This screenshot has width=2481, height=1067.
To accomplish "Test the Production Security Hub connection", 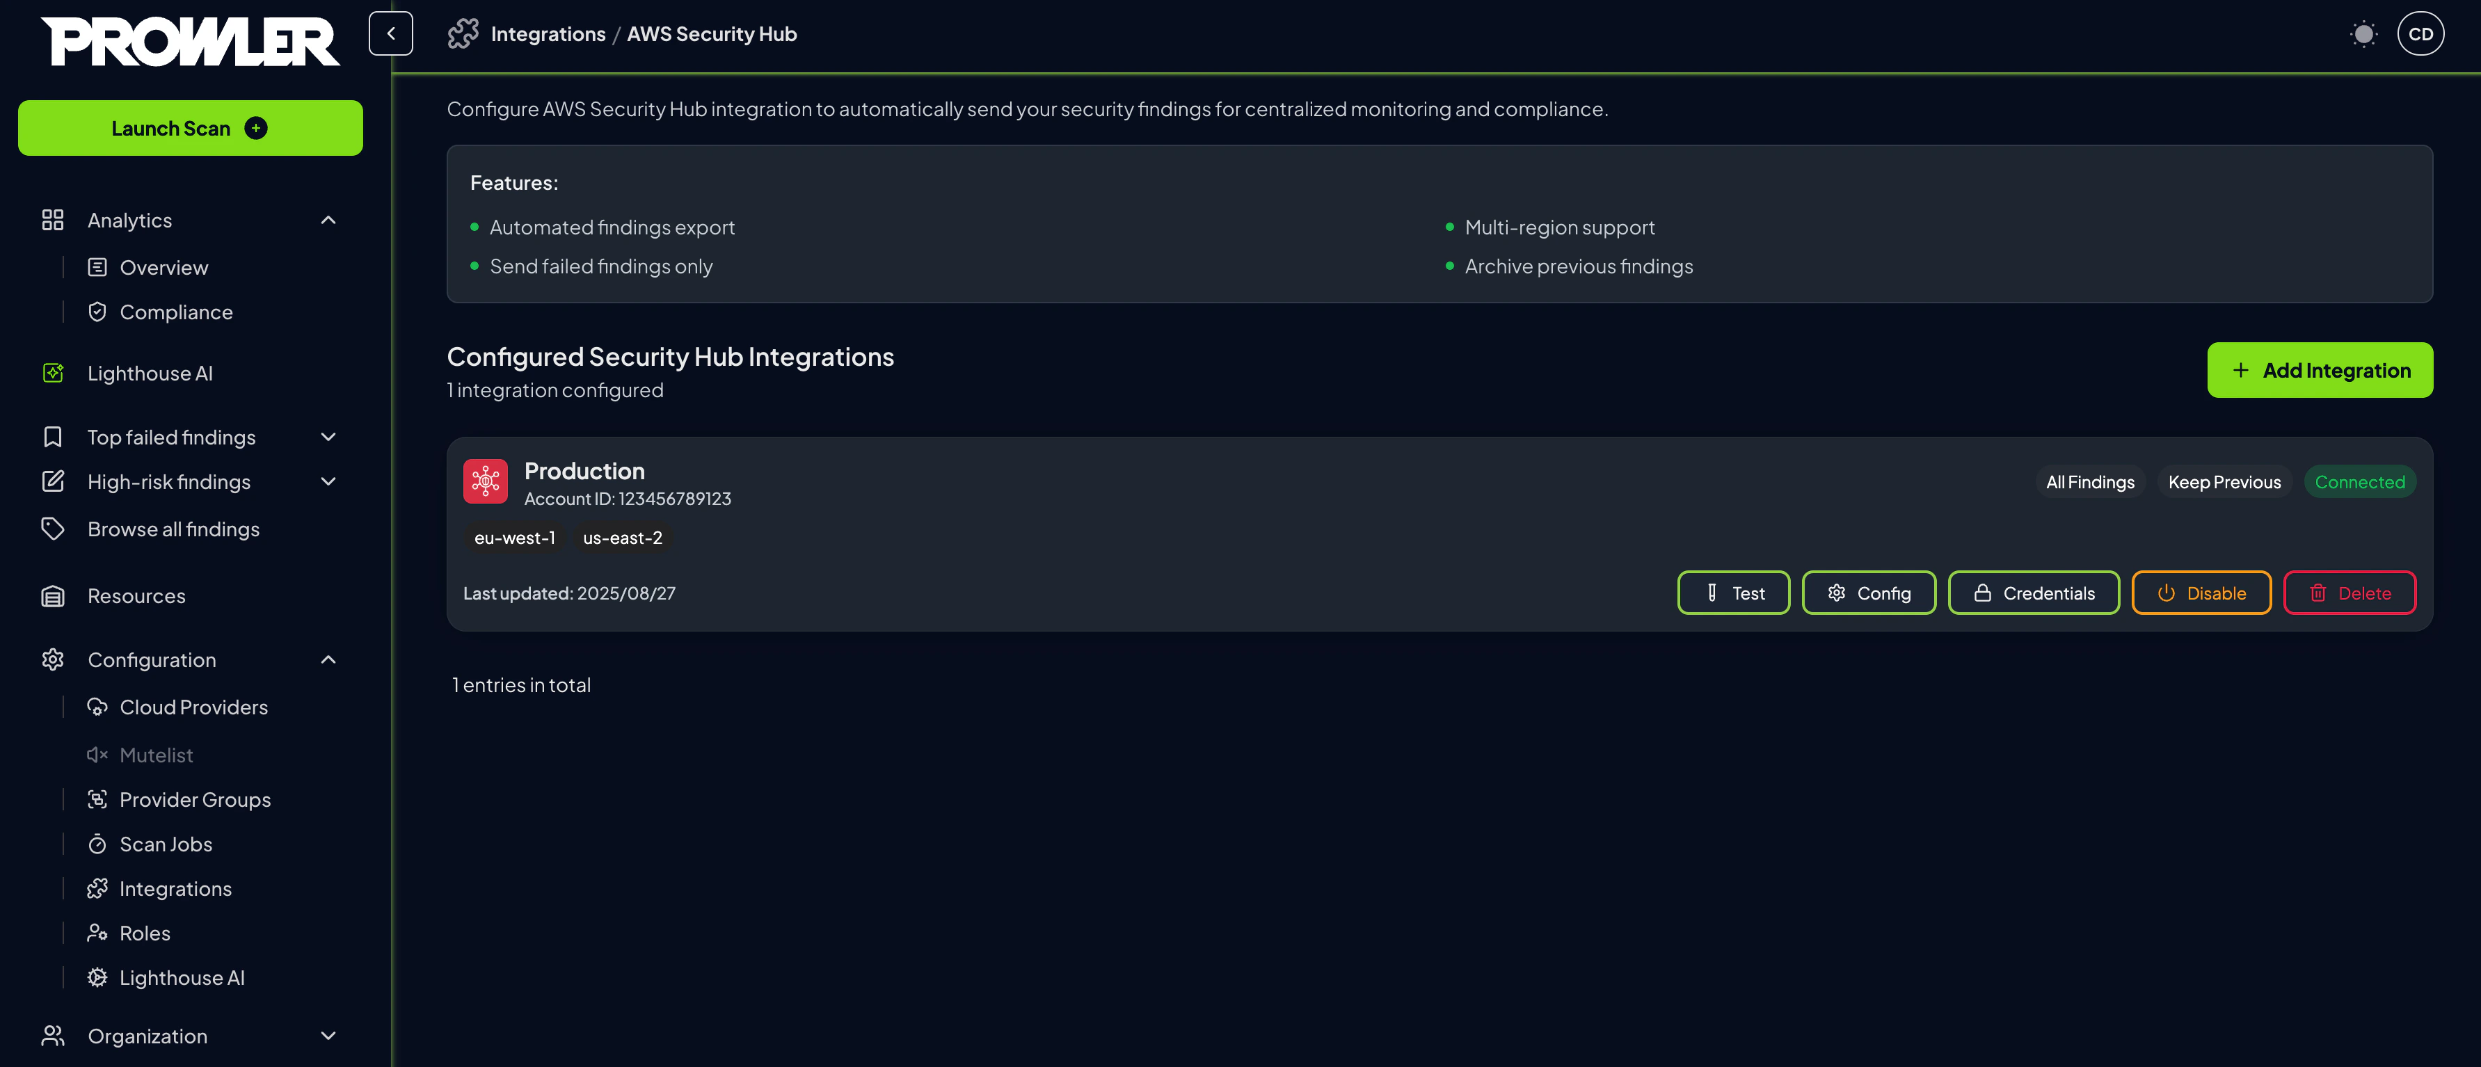I will pyautogui.click(x=1732, y=592).
